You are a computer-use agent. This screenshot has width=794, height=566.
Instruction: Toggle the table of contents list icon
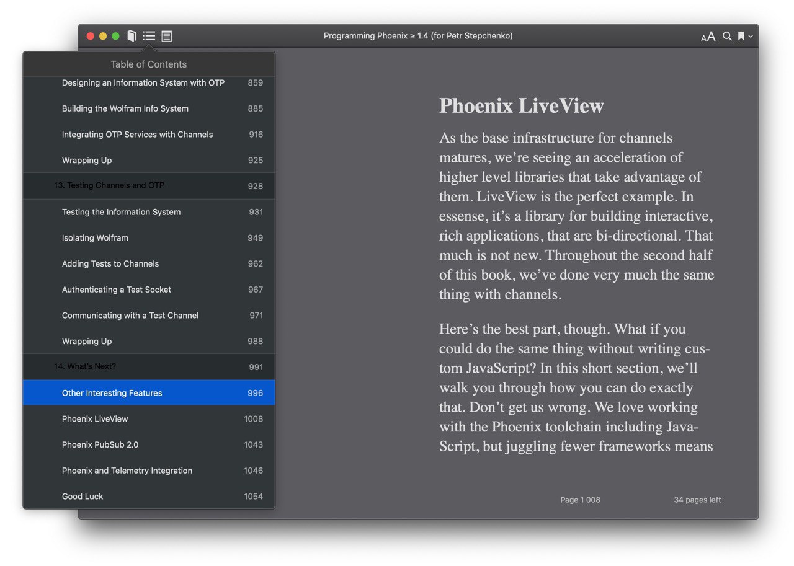point(149,36)
